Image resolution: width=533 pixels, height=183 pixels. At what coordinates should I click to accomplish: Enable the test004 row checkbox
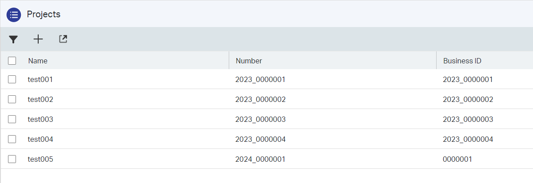[12, 139]
